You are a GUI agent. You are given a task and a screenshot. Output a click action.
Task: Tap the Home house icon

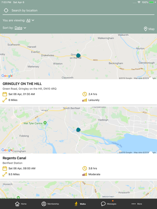tap(17, 204)
